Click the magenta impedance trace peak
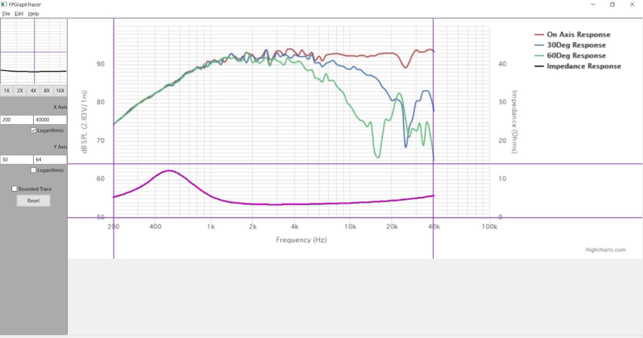 pos(169,171)
